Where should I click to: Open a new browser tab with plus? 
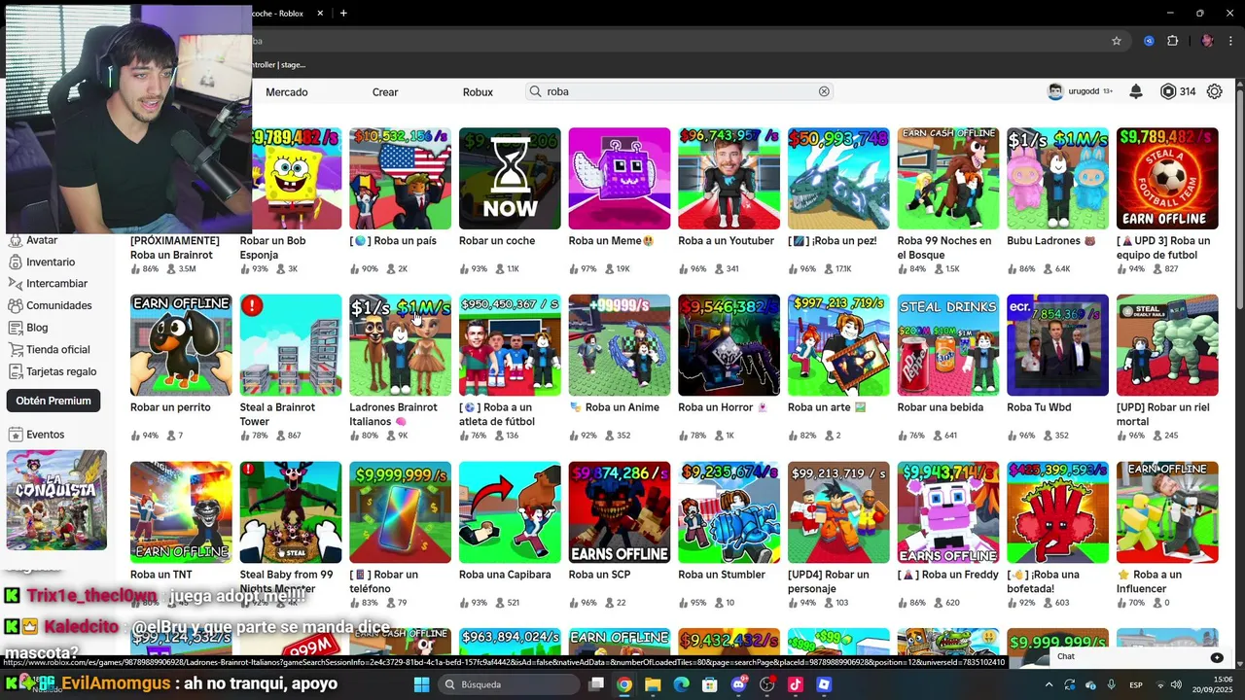(x=343, y=13)
